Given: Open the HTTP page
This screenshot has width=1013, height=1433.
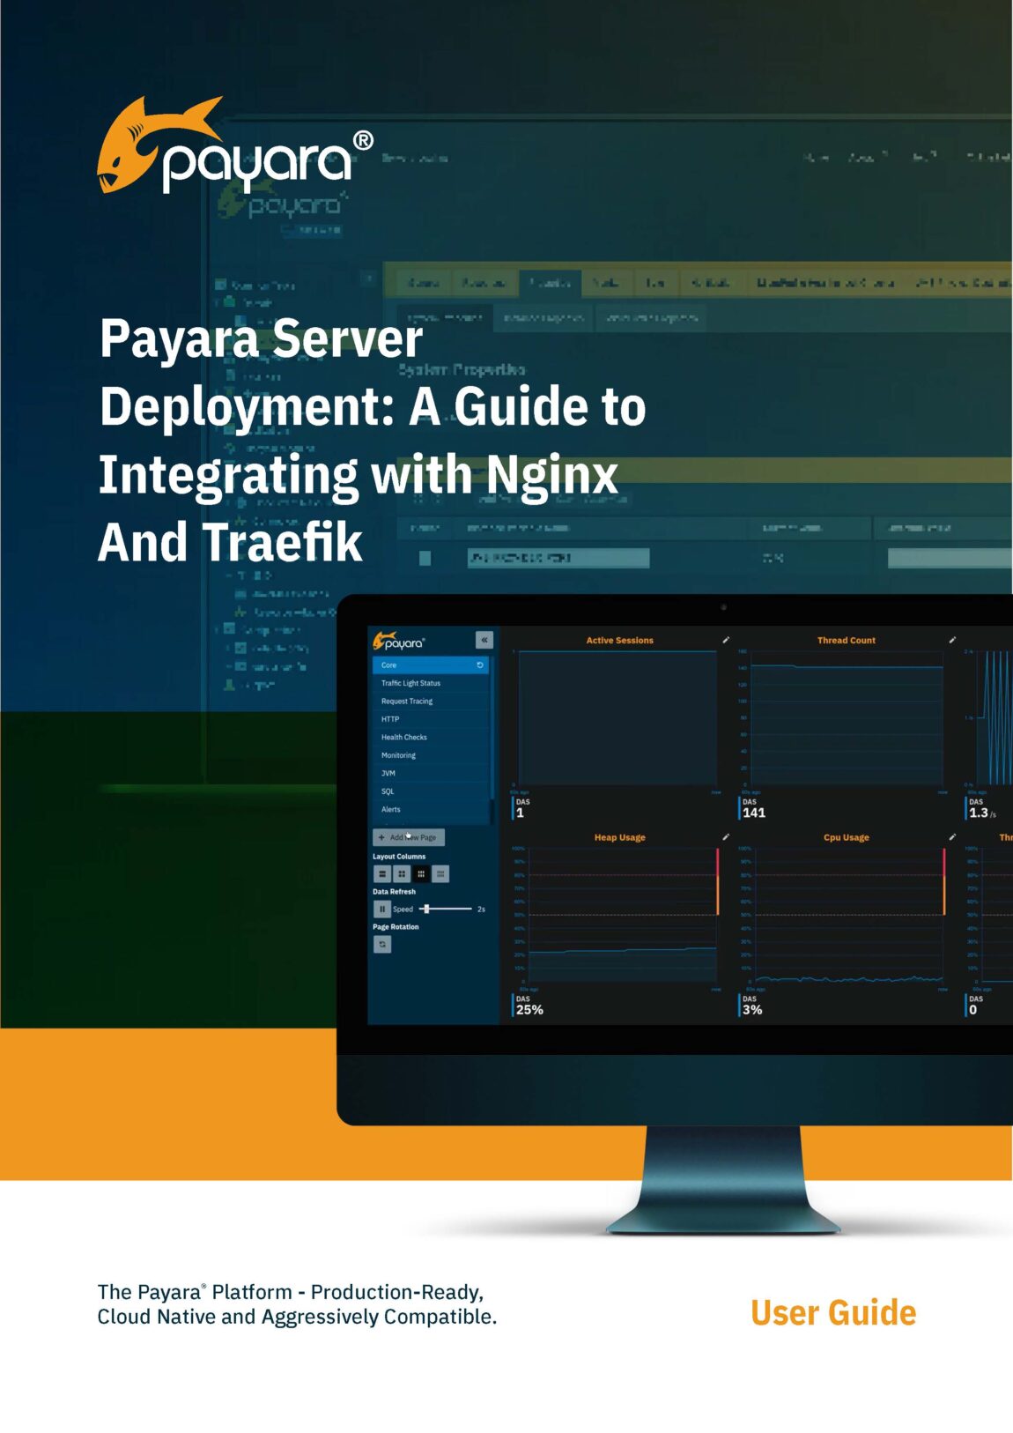Looking at the screenshot, I should 430,719.
